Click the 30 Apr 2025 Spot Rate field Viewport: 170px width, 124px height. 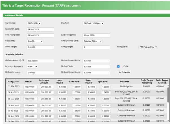point(106,92)
